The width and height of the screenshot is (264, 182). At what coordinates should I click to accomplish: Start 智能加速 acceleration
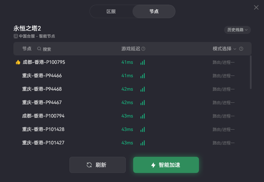click(x=166, y=165)
